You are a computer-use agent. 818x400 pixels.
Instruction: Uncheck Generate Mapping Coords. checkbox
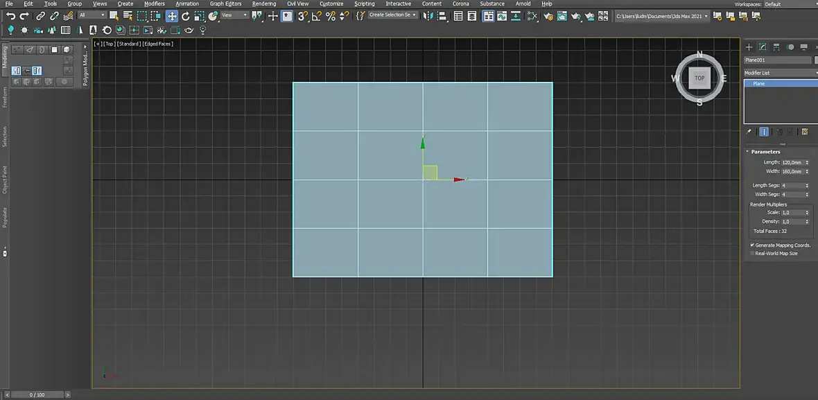tap(752, 245)
